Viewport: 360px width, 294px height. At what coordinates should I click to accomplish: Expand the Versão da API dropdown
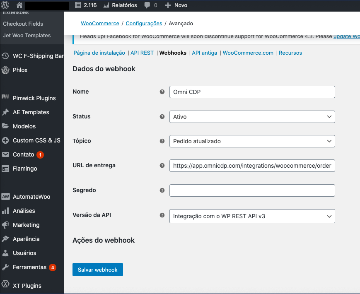click(252, 216)
